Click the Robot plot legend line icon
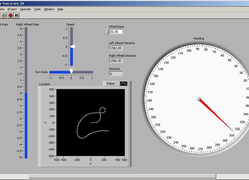249x180 pixels. [x=123, y=84]
